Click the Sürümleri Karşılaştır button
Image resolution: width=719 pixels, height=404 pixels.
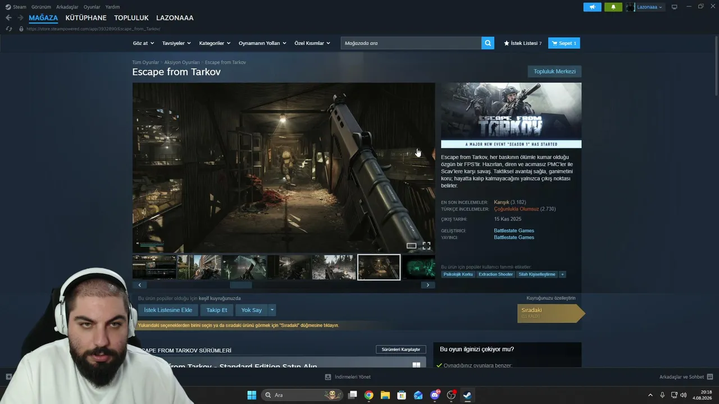401,350
